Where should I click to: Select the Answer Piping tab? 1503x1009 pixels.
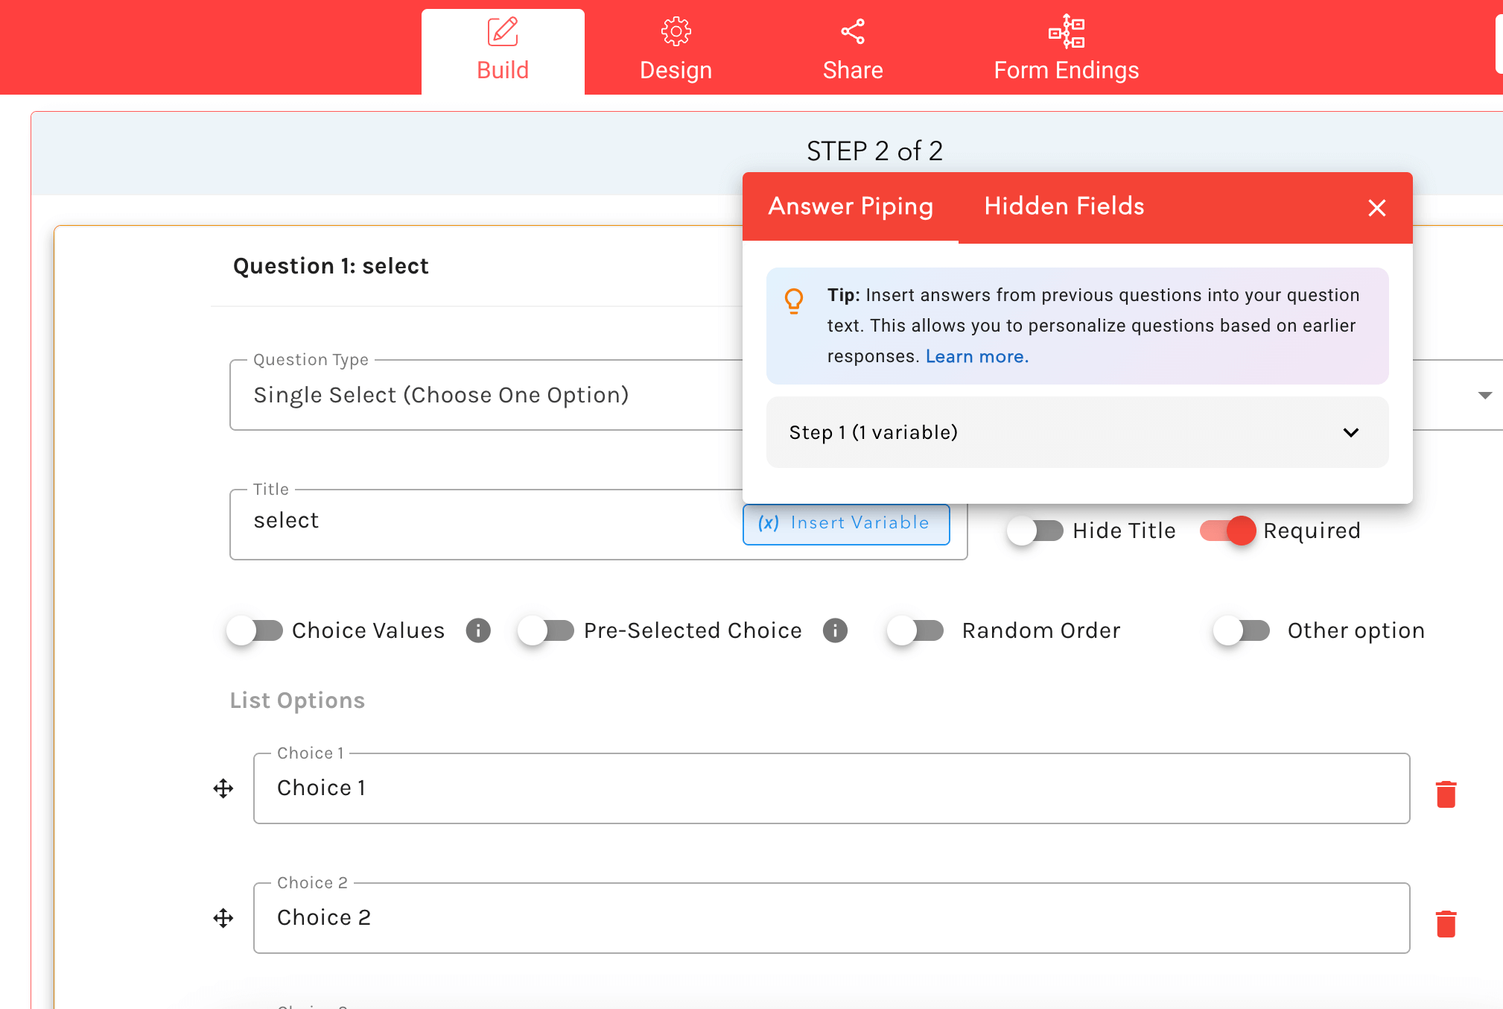coord(851,206)
